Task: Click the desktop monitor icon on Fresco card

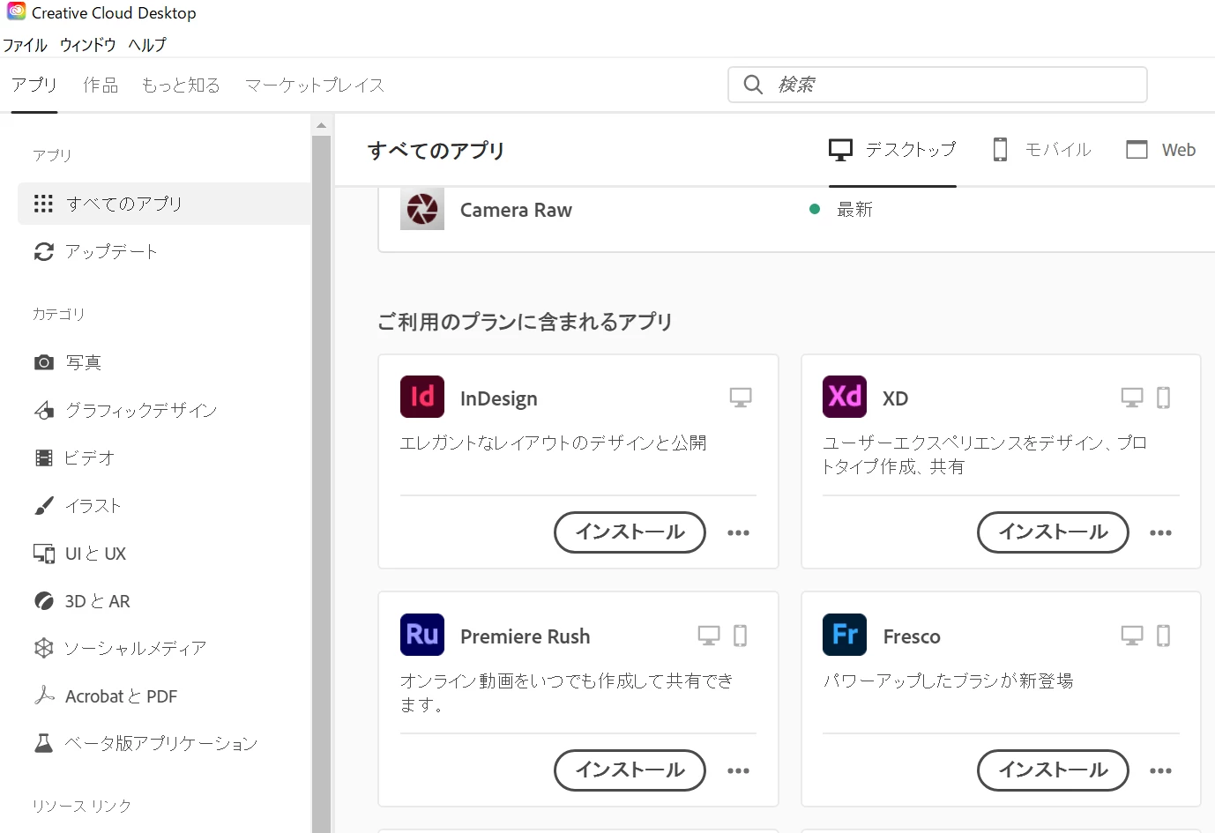Action: [x=1132, y=636]
